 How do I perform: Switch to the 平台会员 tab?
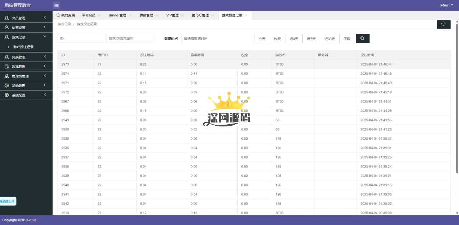click(89, 15)
